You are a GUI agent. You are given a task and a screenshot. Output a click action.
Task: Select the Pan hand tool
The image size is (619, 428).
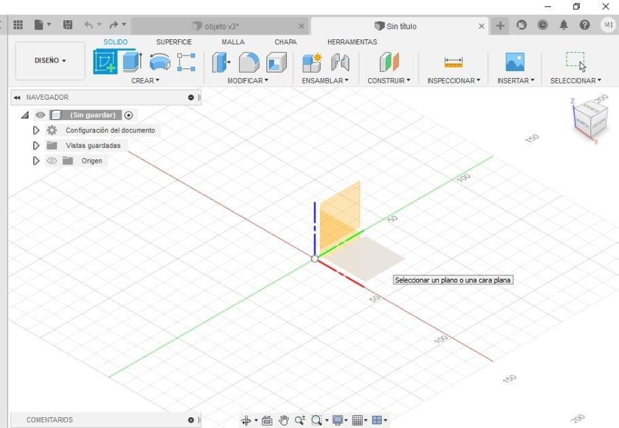pyautogui.click(x=283, y=421)
